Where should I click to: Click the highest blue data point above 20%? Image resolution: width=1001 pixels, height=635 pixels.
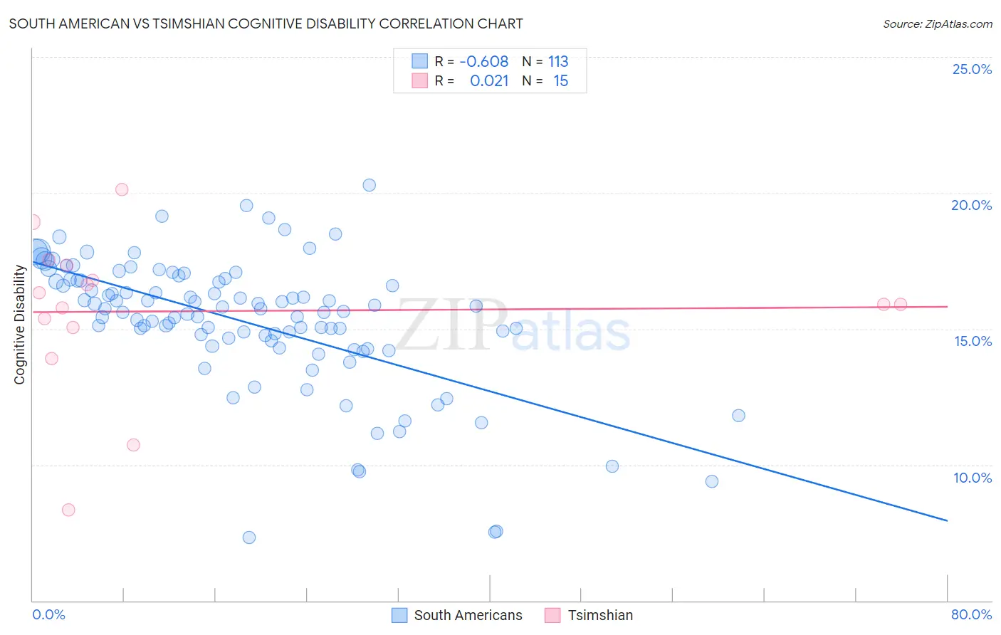369,185
